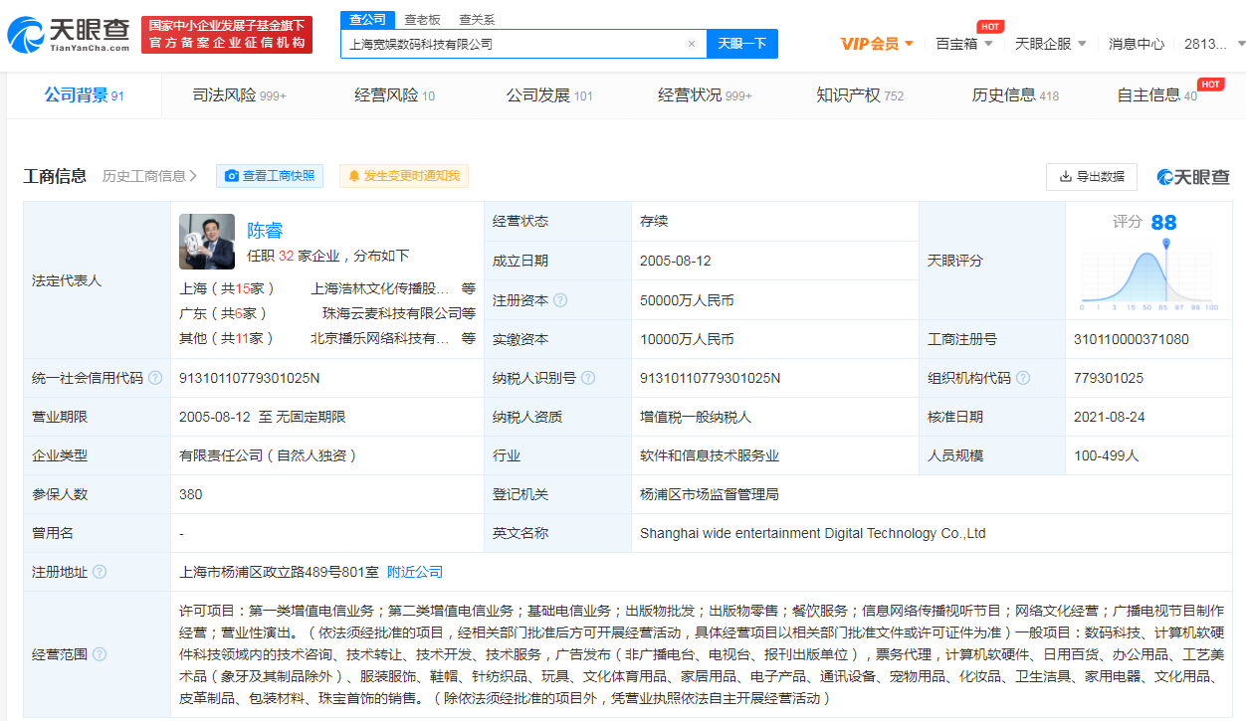The width and height of the screenshot is (1246, 721).
Task: Switch to the 知识产权 tab
Action: pyautogui.click(x=860, y=95)
